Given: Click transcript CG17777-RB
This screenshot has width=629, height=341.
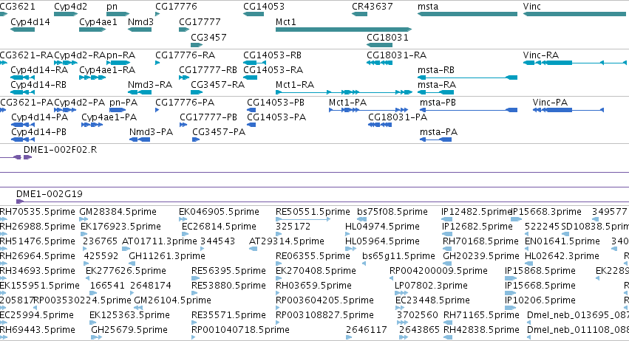Looking at the screenshot, I should coord(184,77).
